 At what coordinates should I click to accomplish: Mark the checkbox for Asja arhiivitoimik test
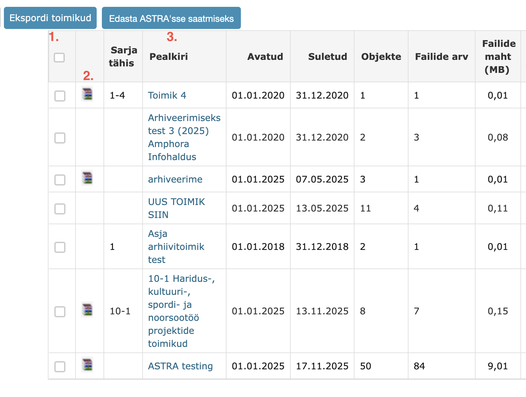pyautogui.click(x=60, y=247)
